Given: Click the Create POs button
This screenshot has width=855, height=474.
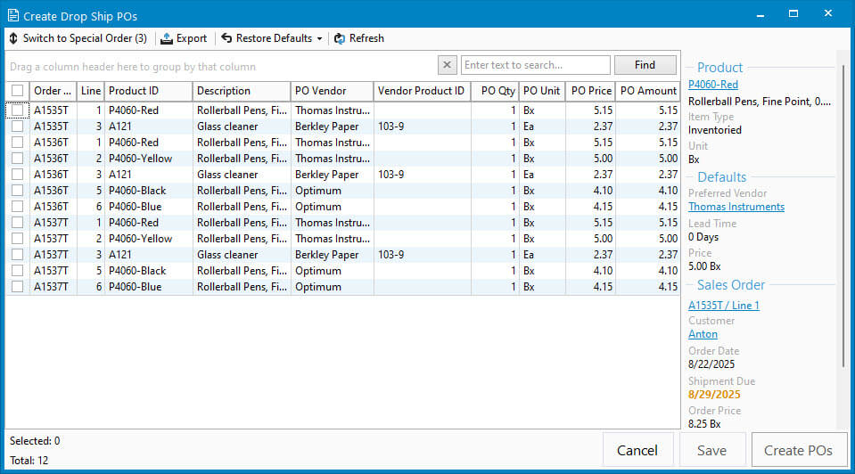Looking at the screenshot, I should click(x=798, y=450).
